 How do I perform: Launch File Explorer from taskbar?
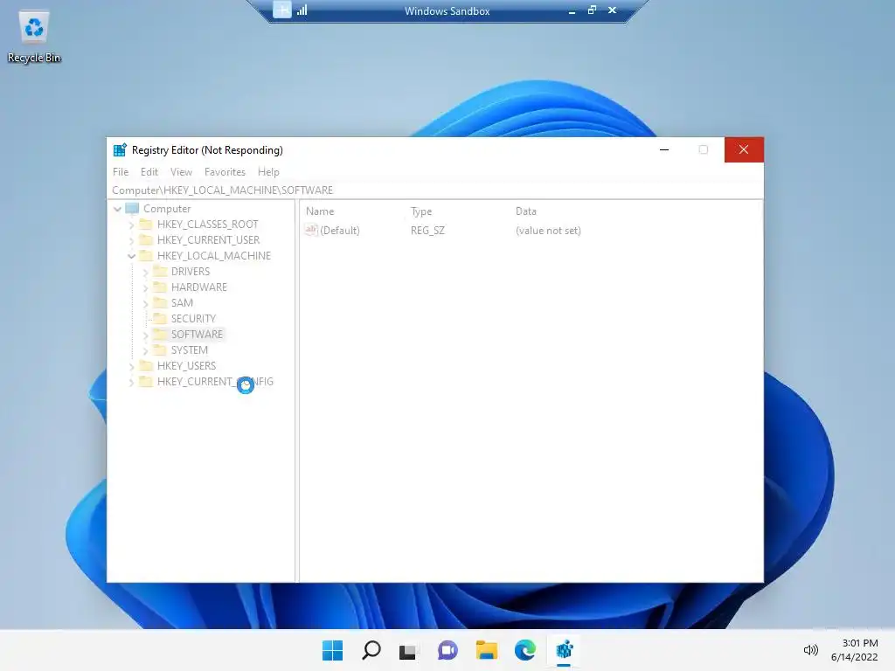(486, 650)
